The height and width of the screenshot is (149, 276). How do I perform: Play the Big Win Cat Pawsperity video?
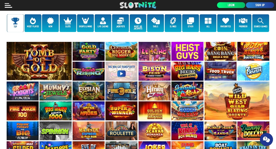tap(121, 74)
